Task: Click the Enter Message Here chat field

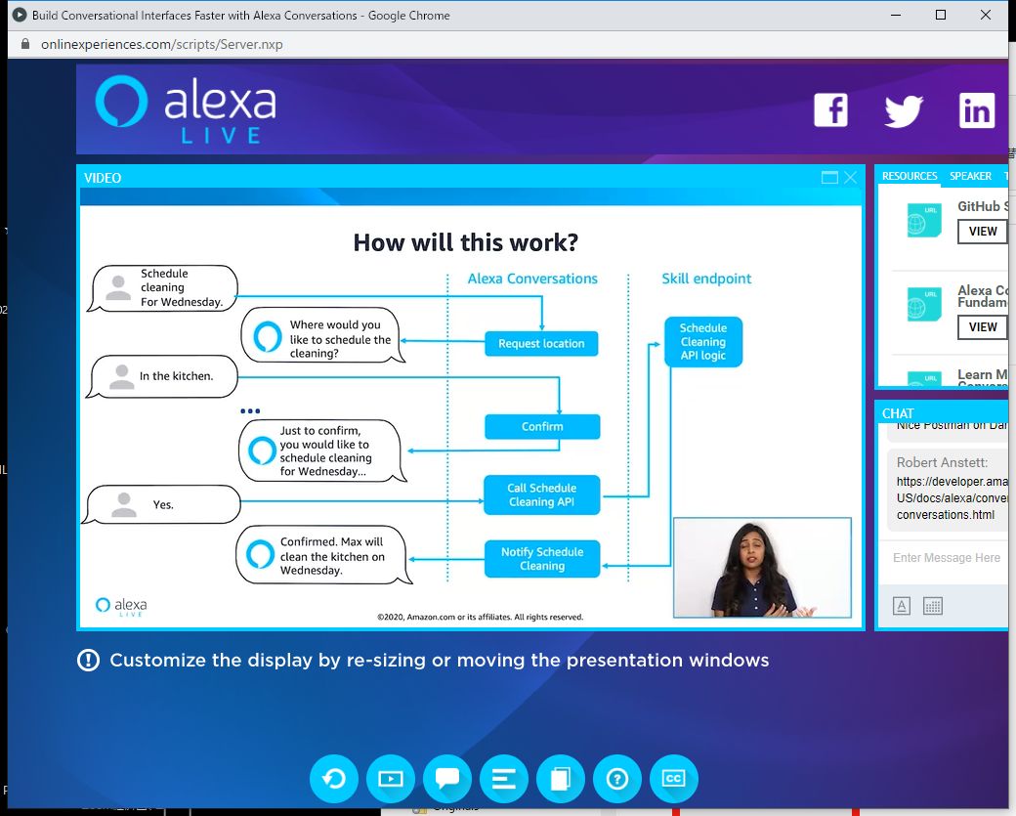Action: (x=946, y=557)
